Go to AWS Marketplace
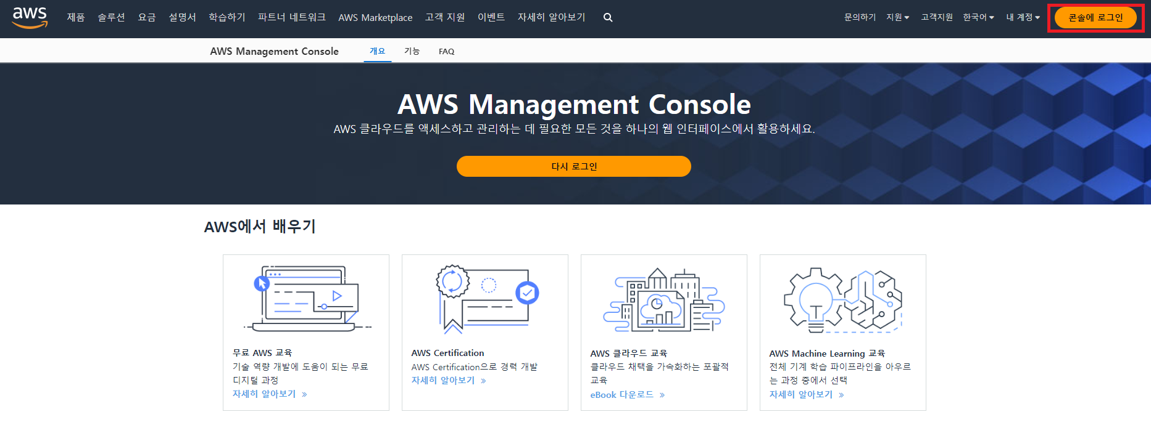 375,18
